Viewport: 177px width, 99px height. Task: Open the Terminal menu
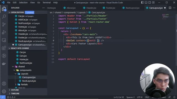click(46, 2)
